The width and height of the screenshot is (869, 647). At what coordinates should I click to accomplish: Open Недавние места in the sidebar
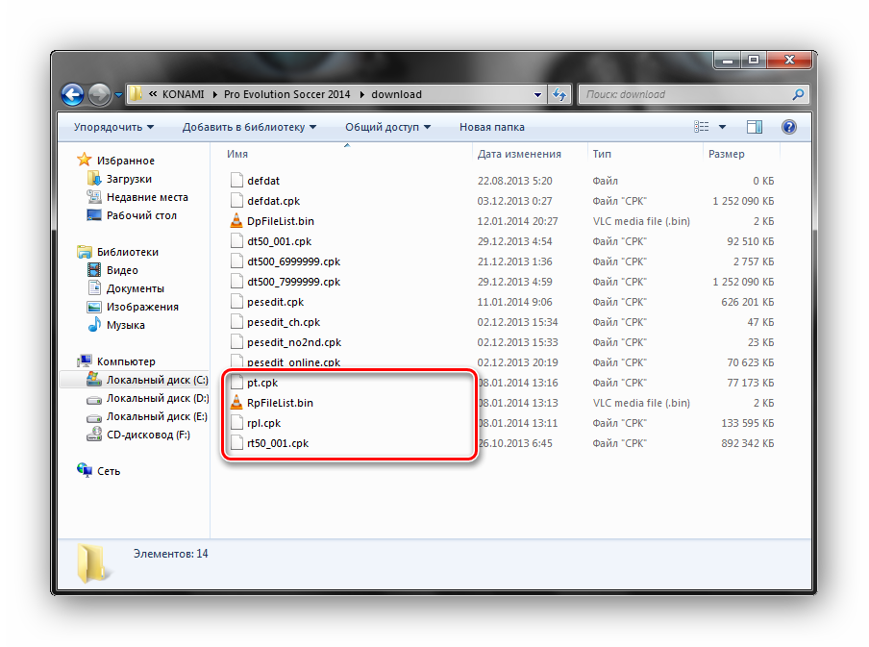(x=147, y=197)
